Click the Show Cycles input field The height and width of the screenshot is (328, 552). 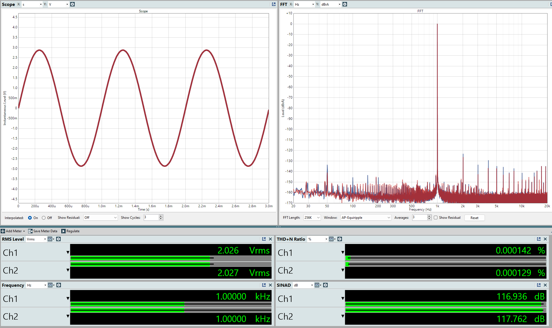tap(151, 217)
